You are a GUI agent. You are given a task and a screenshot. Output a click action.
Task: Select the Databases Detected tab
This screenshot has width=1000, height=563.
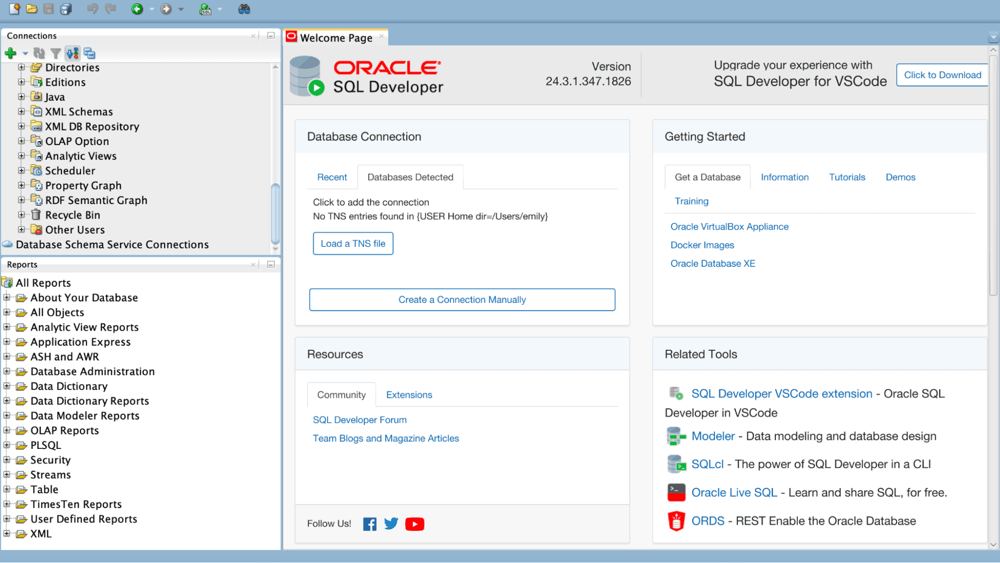pyautogui.click(x=410, y=177)
